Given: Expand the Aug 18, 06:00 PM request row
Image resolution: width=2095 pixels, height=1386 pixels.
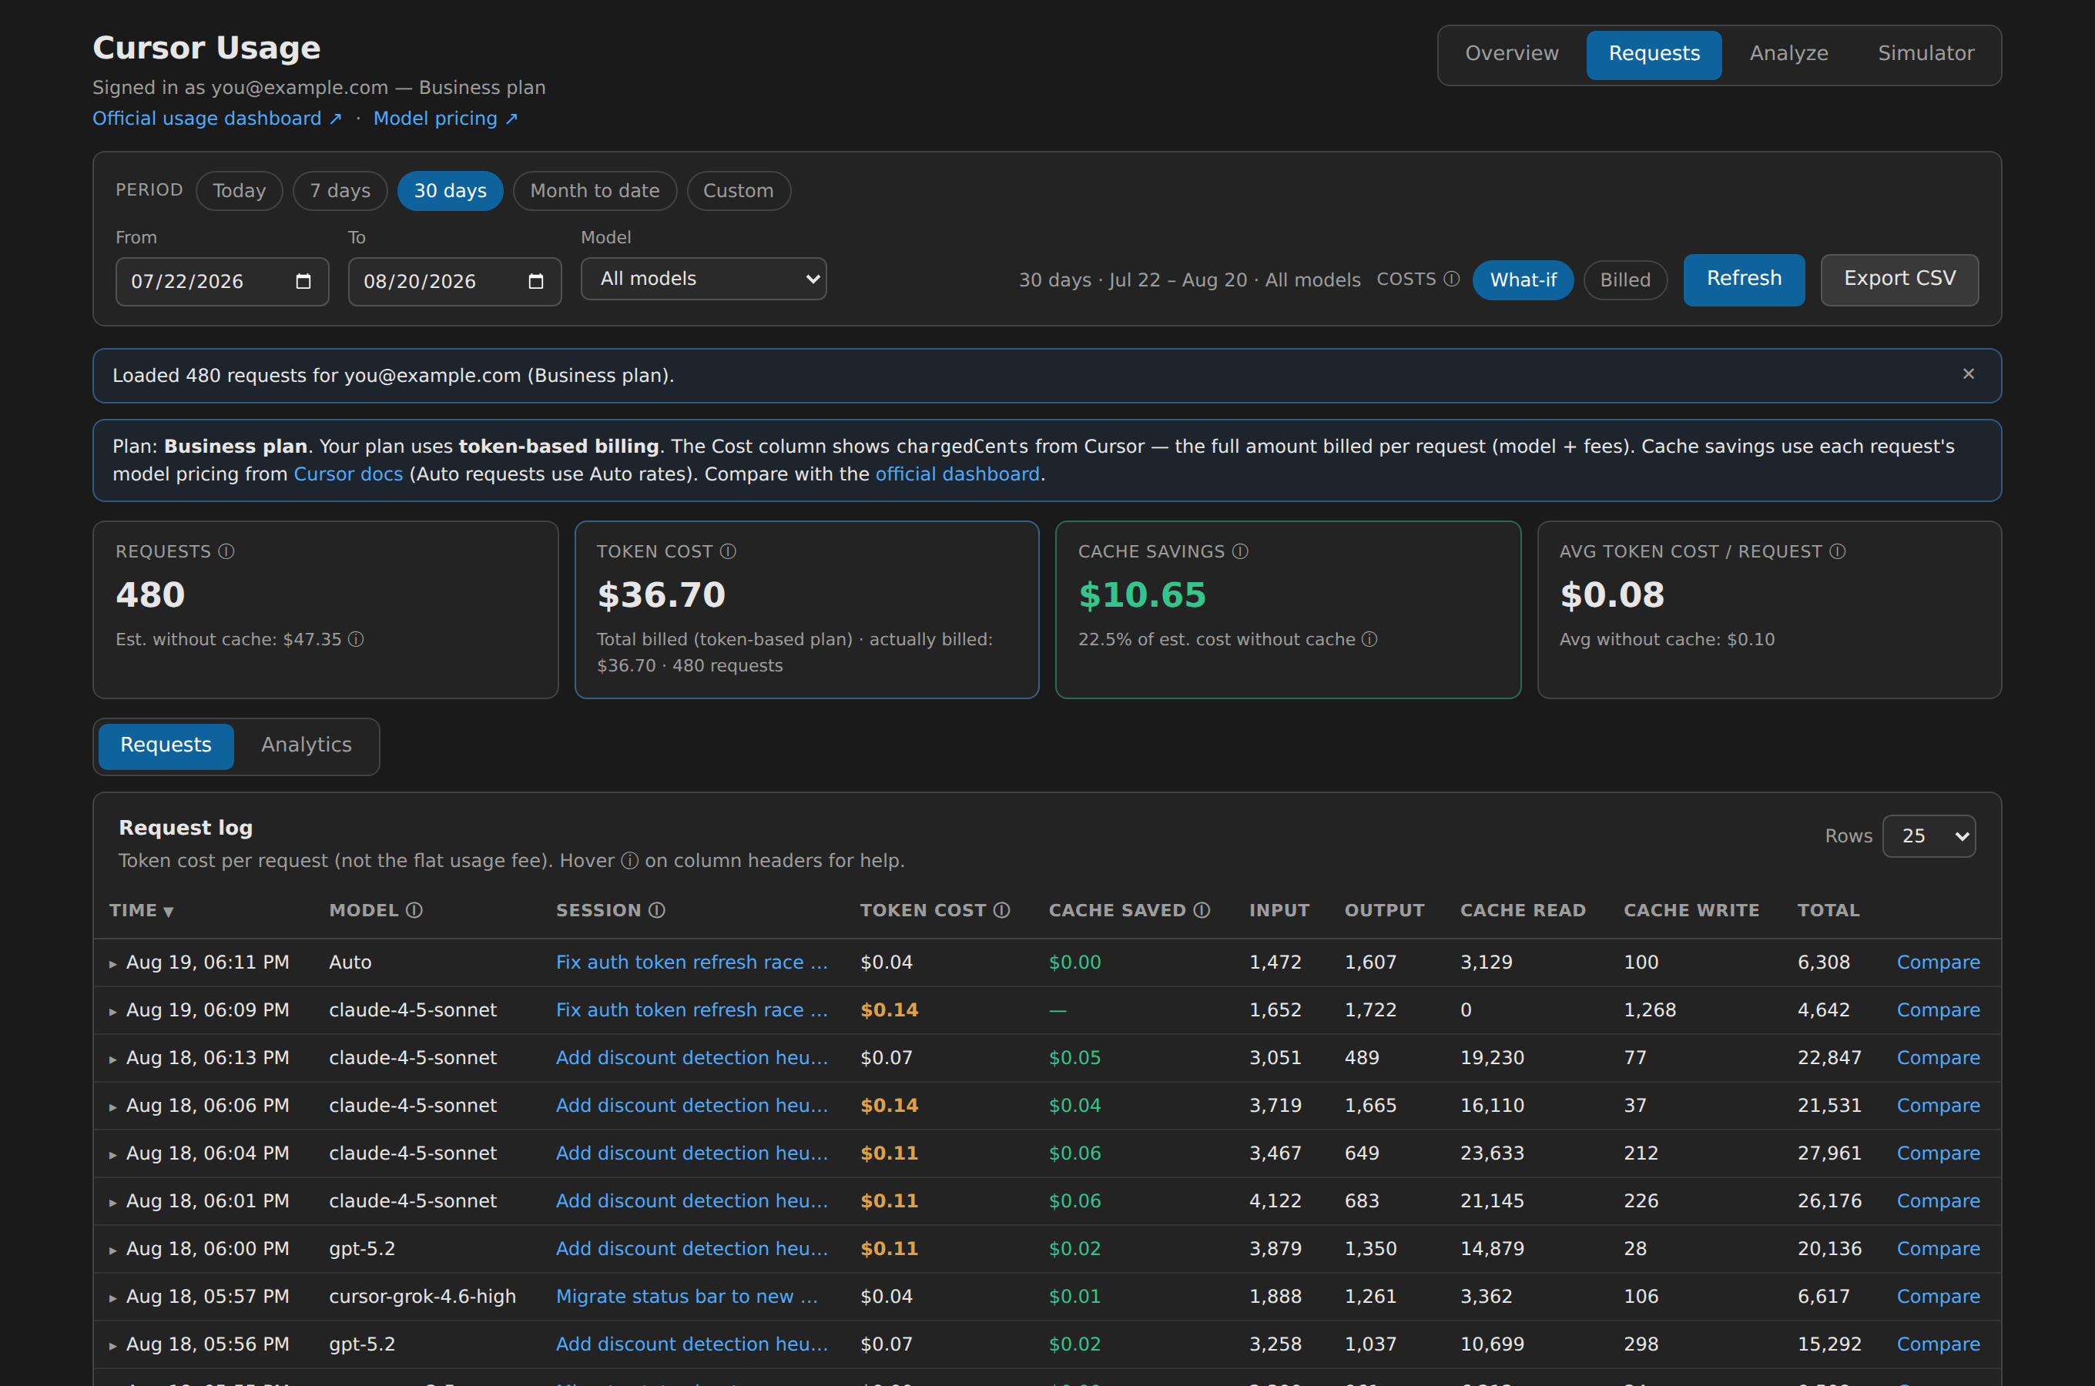Looking at the screenshot, I should point(113,1250).
